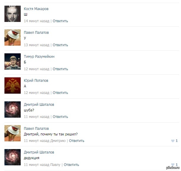Image resolution: width=181 pixels, height=171 pixels.
Task: Open Павел Палатов's avatar on comment 'У'
Action: click(x=13, y=37)
